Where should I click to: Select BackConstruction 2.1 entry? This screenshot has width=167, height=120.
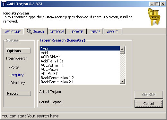click(x=80, y=82)
